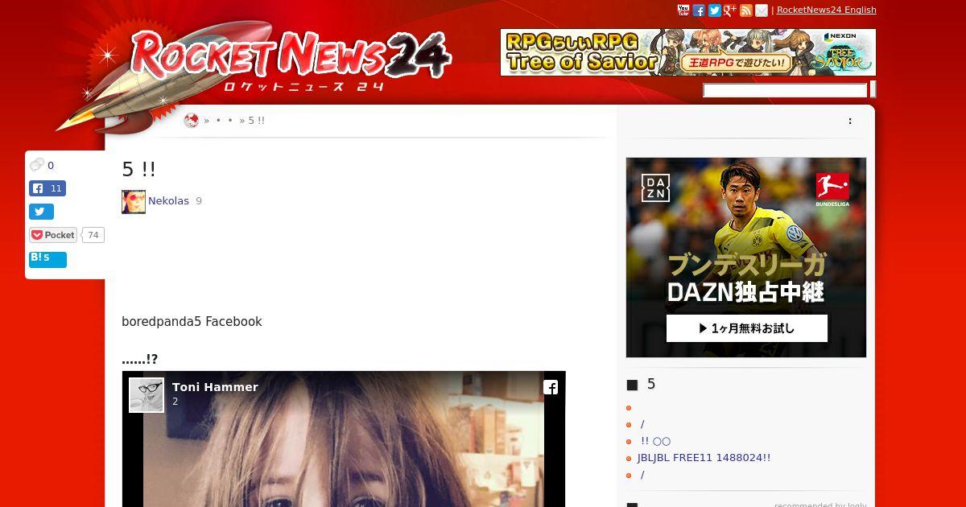
Task: Click the "boredpanda5 Facebook" text
Action: (192, 322)
